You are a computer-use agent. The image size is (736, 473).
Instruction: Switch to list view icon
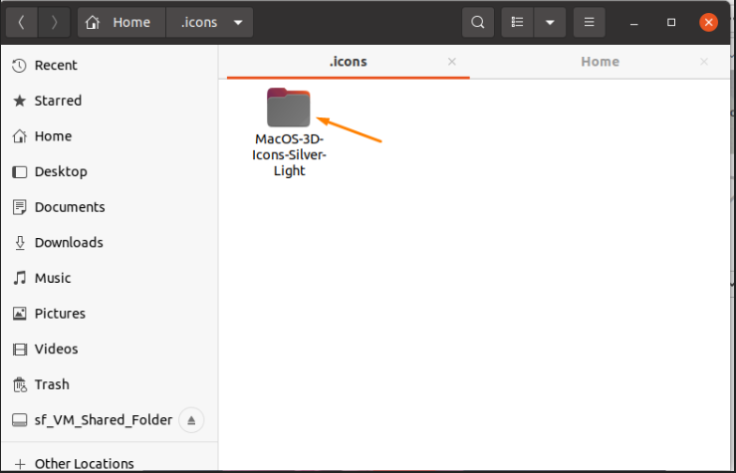(517, 22)
